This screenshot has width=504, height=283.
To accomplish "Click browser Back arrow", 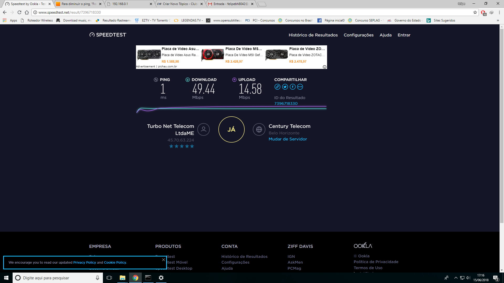I will click(4, 12).
